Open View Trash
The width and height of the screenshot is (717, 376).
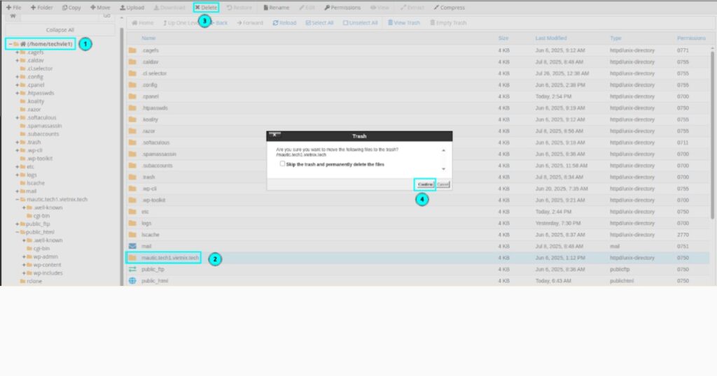click(x=403, y=23)
